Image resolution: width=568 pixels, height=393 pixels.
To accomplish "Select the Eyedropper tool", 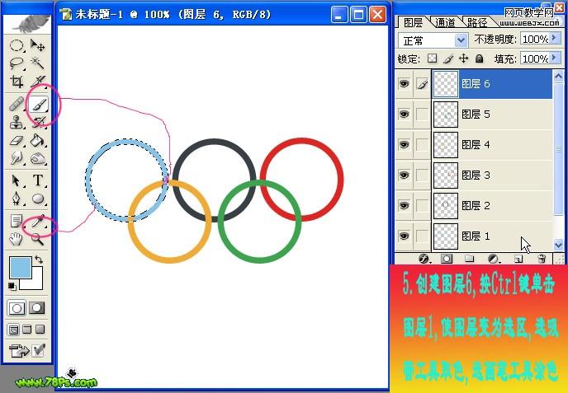I will click(37, 221).
